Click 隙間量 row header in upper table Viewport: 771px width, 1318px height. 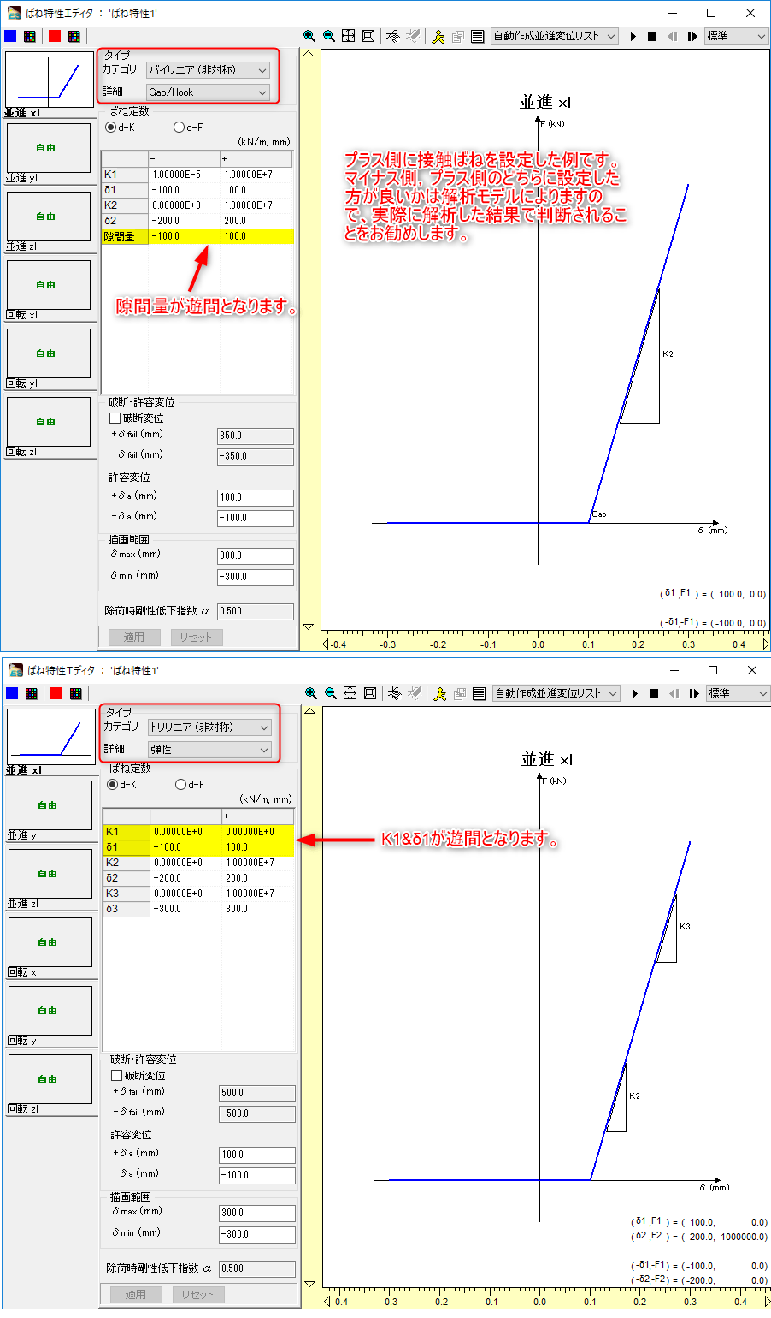click(125, 236)
